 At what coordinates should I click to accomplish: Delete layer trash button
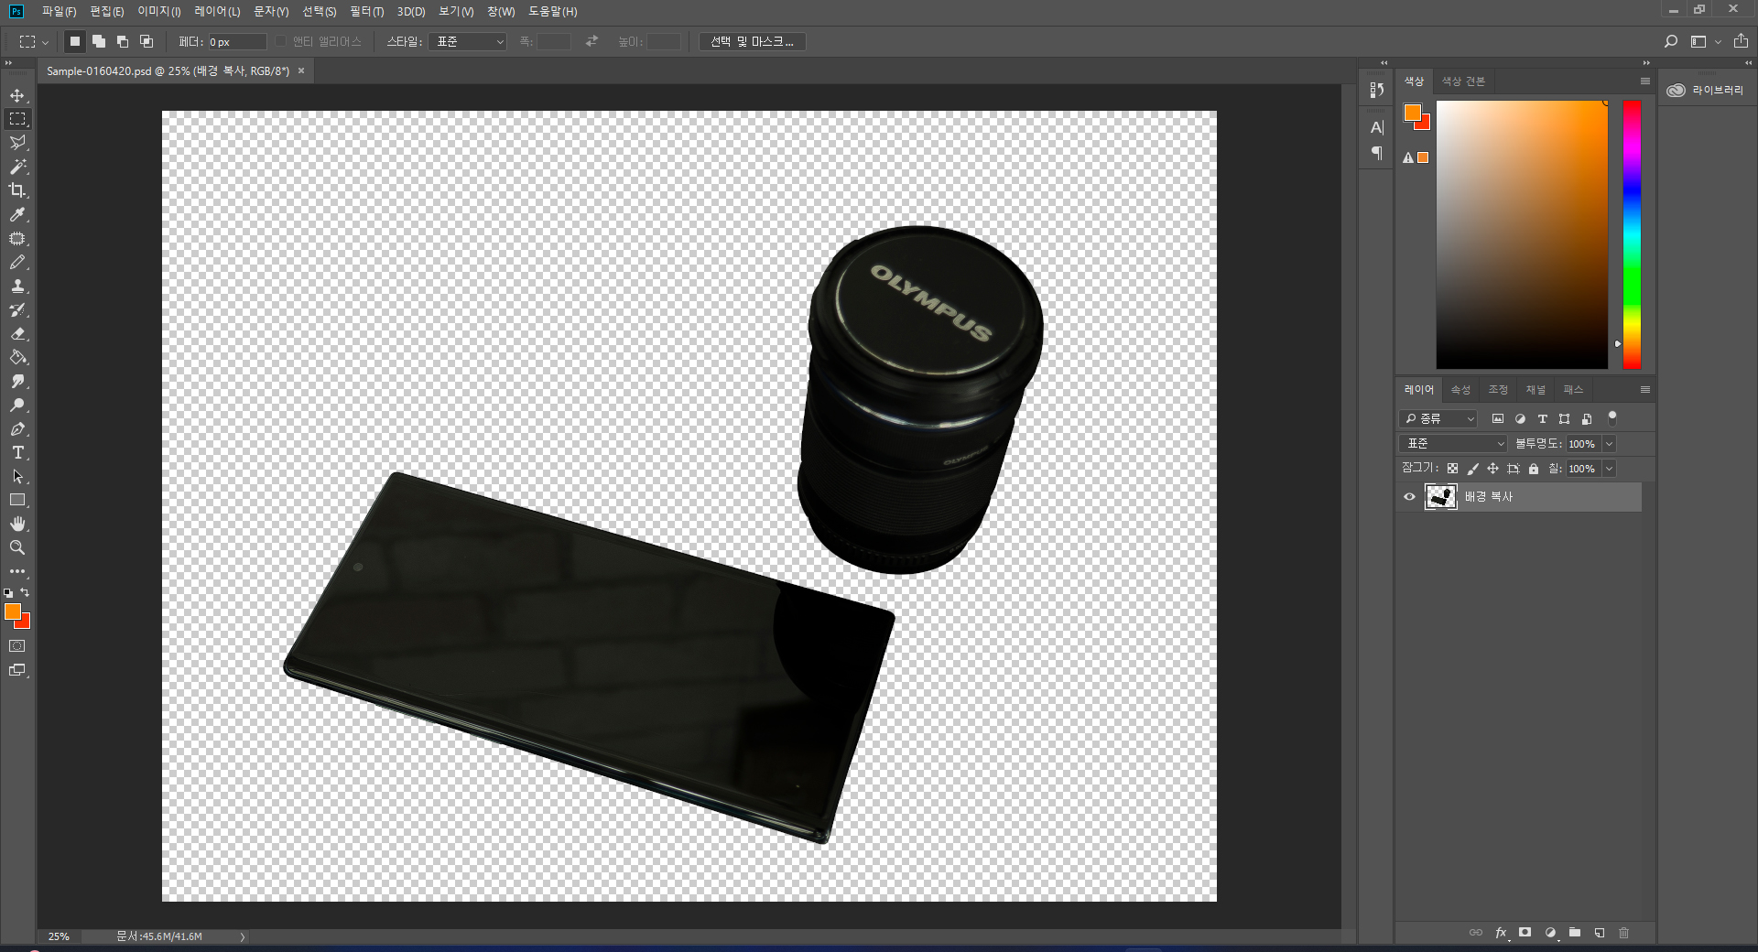click(x=1624, y=933)
